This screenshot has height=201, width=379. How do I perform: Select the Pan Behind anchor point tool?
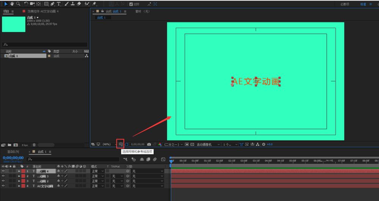pyautogui.click(x=38, y=4)
